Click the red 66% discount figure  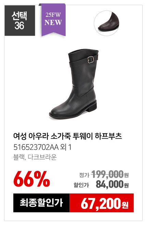click(32, 179)
